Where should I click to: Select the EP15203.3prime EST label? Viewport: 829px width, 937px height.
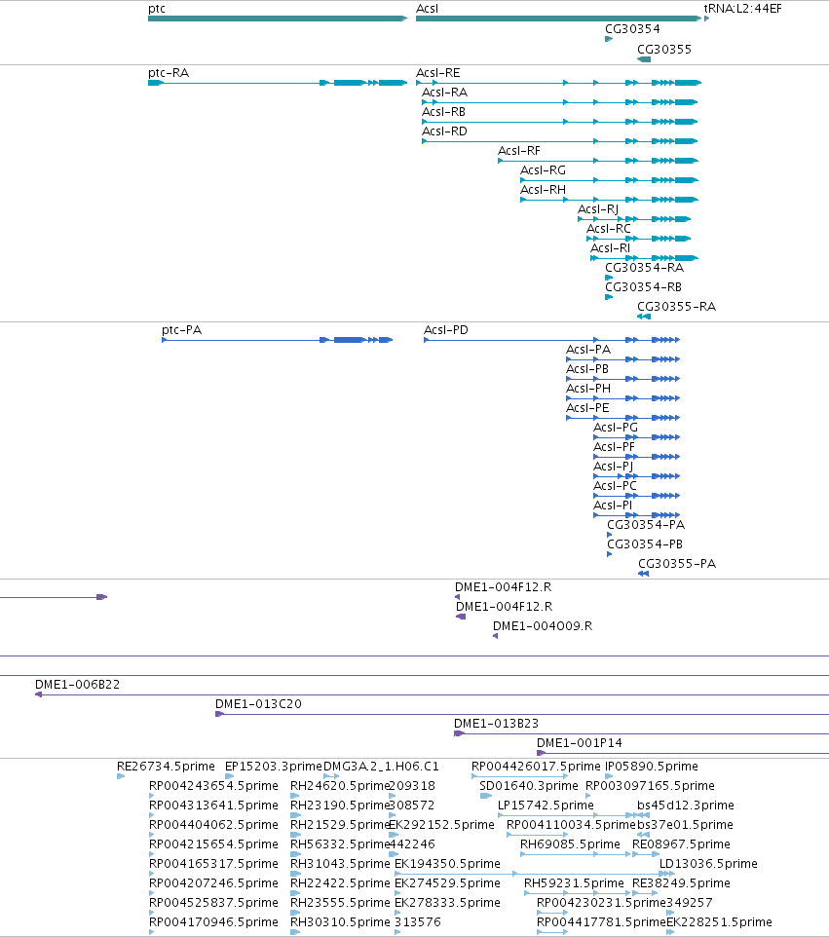(274, 767)
